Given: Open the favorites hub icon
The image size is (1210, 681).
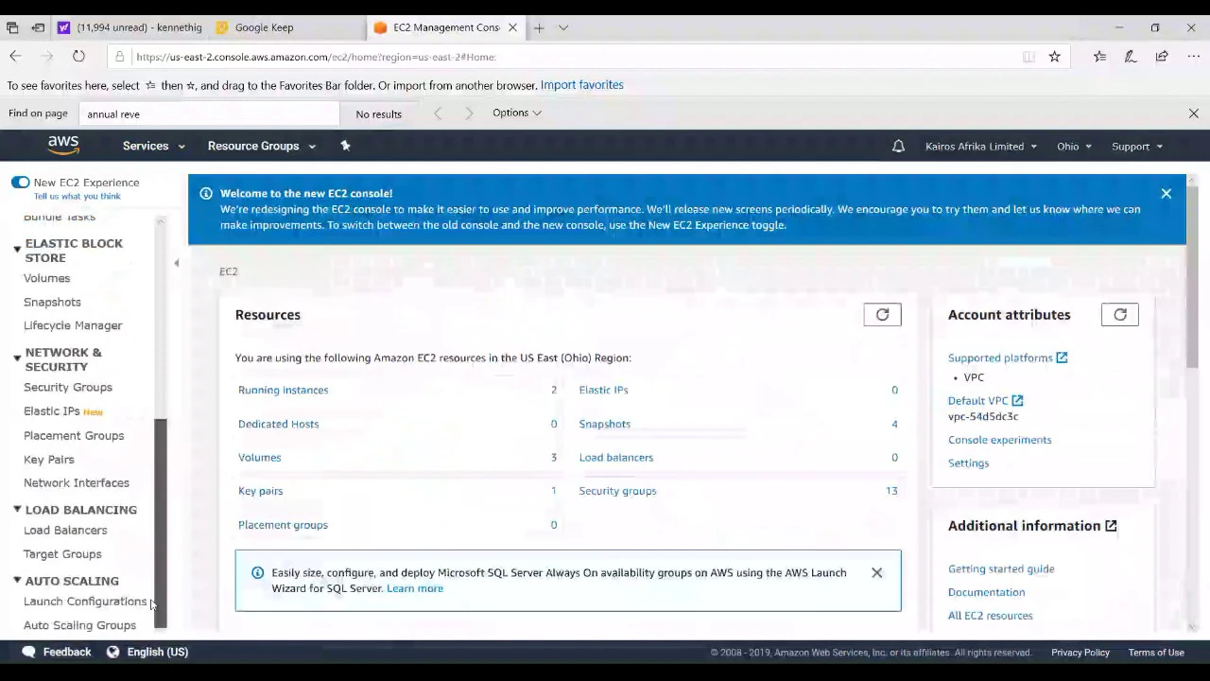Looking at the screenshot, I should [x=1099, y=57].
